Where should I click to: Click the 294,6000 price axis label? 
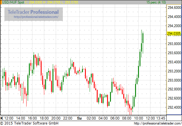(174, 8)
